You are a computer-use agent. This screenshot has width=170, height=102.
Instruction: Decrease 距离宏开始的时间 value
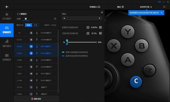click(x=88, y=27)
